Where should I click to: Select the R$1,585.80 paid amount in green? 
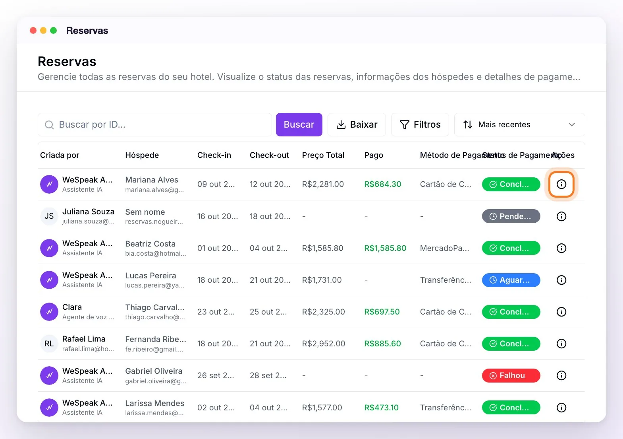coord(385,248)
